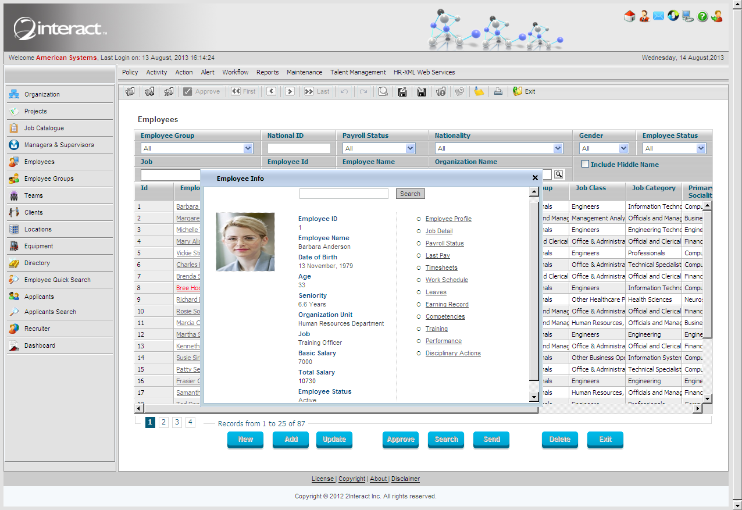Open the Home icon in the header
Viewport: 742px width, 510px height.
tap(629, 16)
